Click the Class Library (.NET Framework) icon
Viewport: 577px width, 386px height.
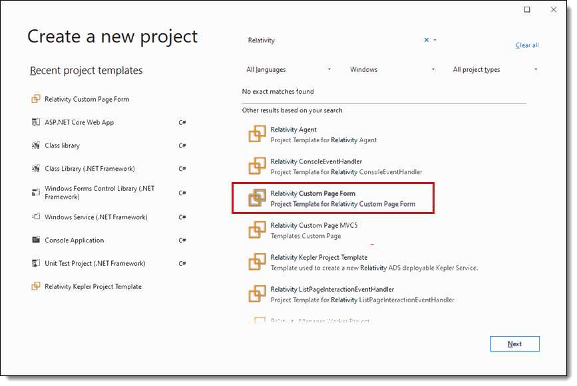pyautogui.click(x=36, y=168)
